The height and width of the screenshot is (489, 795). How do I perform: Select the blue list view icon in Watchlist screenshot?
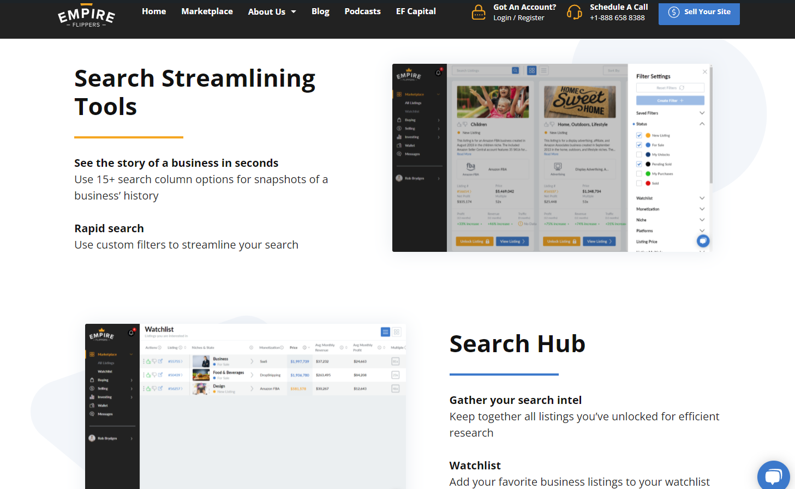coord(385,332)
